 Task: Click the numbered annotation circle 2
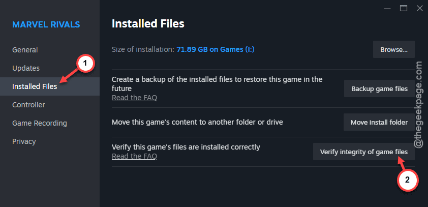click(407, 180)
